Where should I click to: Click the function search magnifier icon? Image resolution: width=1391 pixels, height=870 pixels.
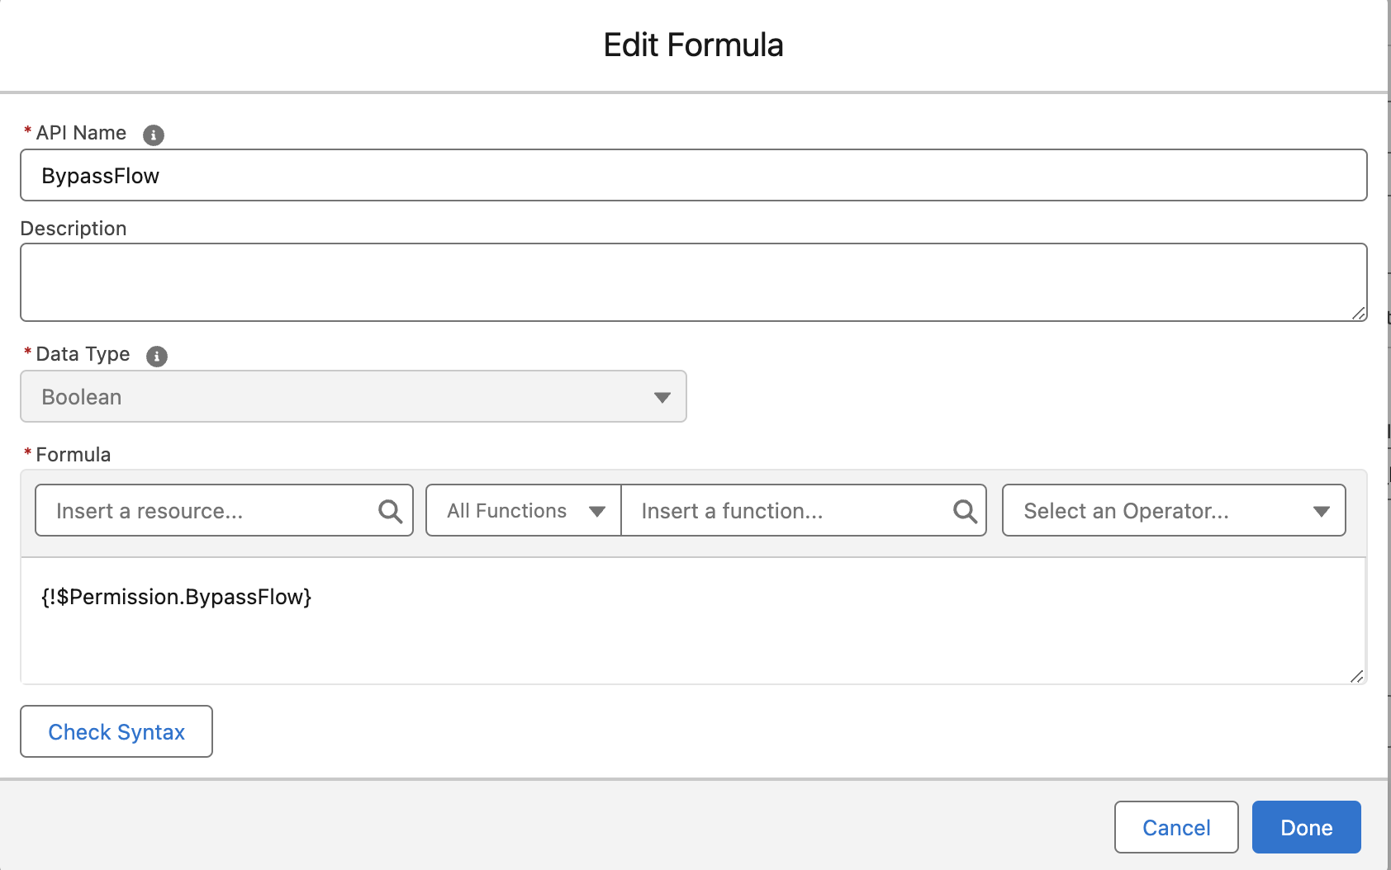(965, 512)
